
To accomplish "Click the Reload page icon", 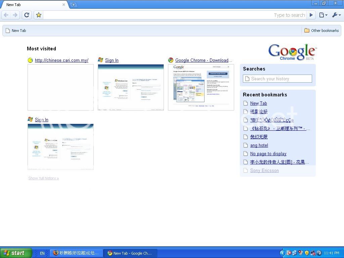I will (27, 15).
